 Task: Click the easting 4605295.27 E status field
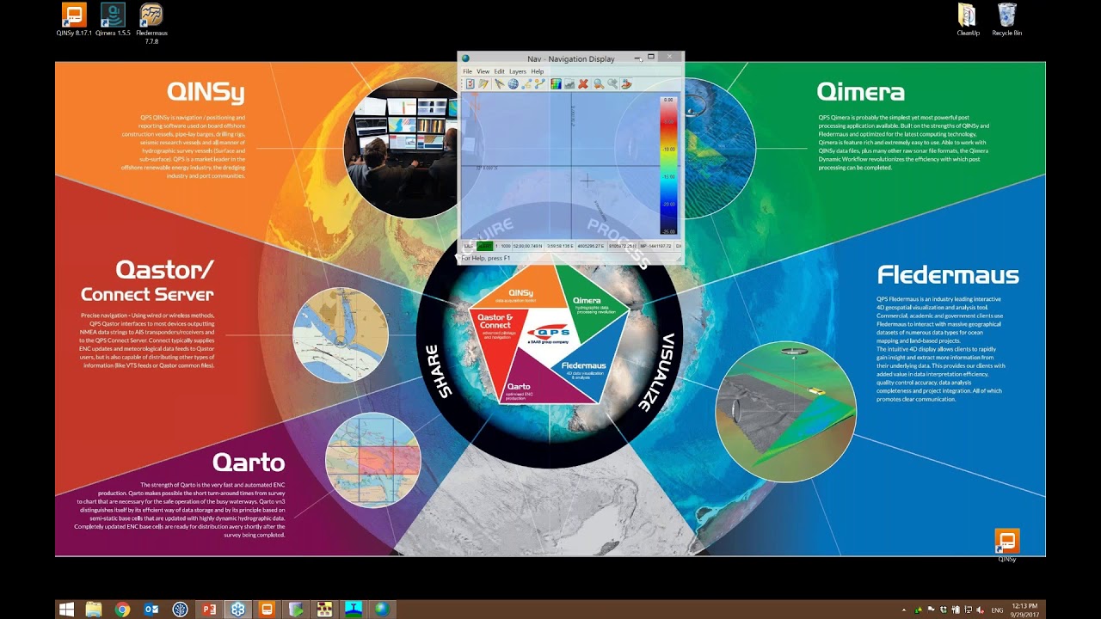pyautogui.click(x=592, y=246)
